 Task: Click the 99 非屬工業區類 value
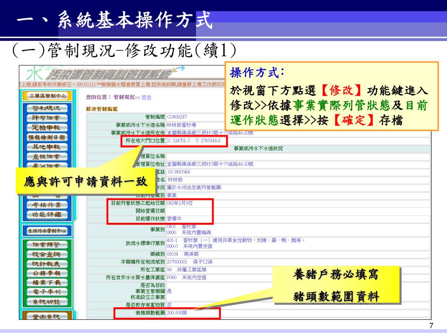(187, 270)
